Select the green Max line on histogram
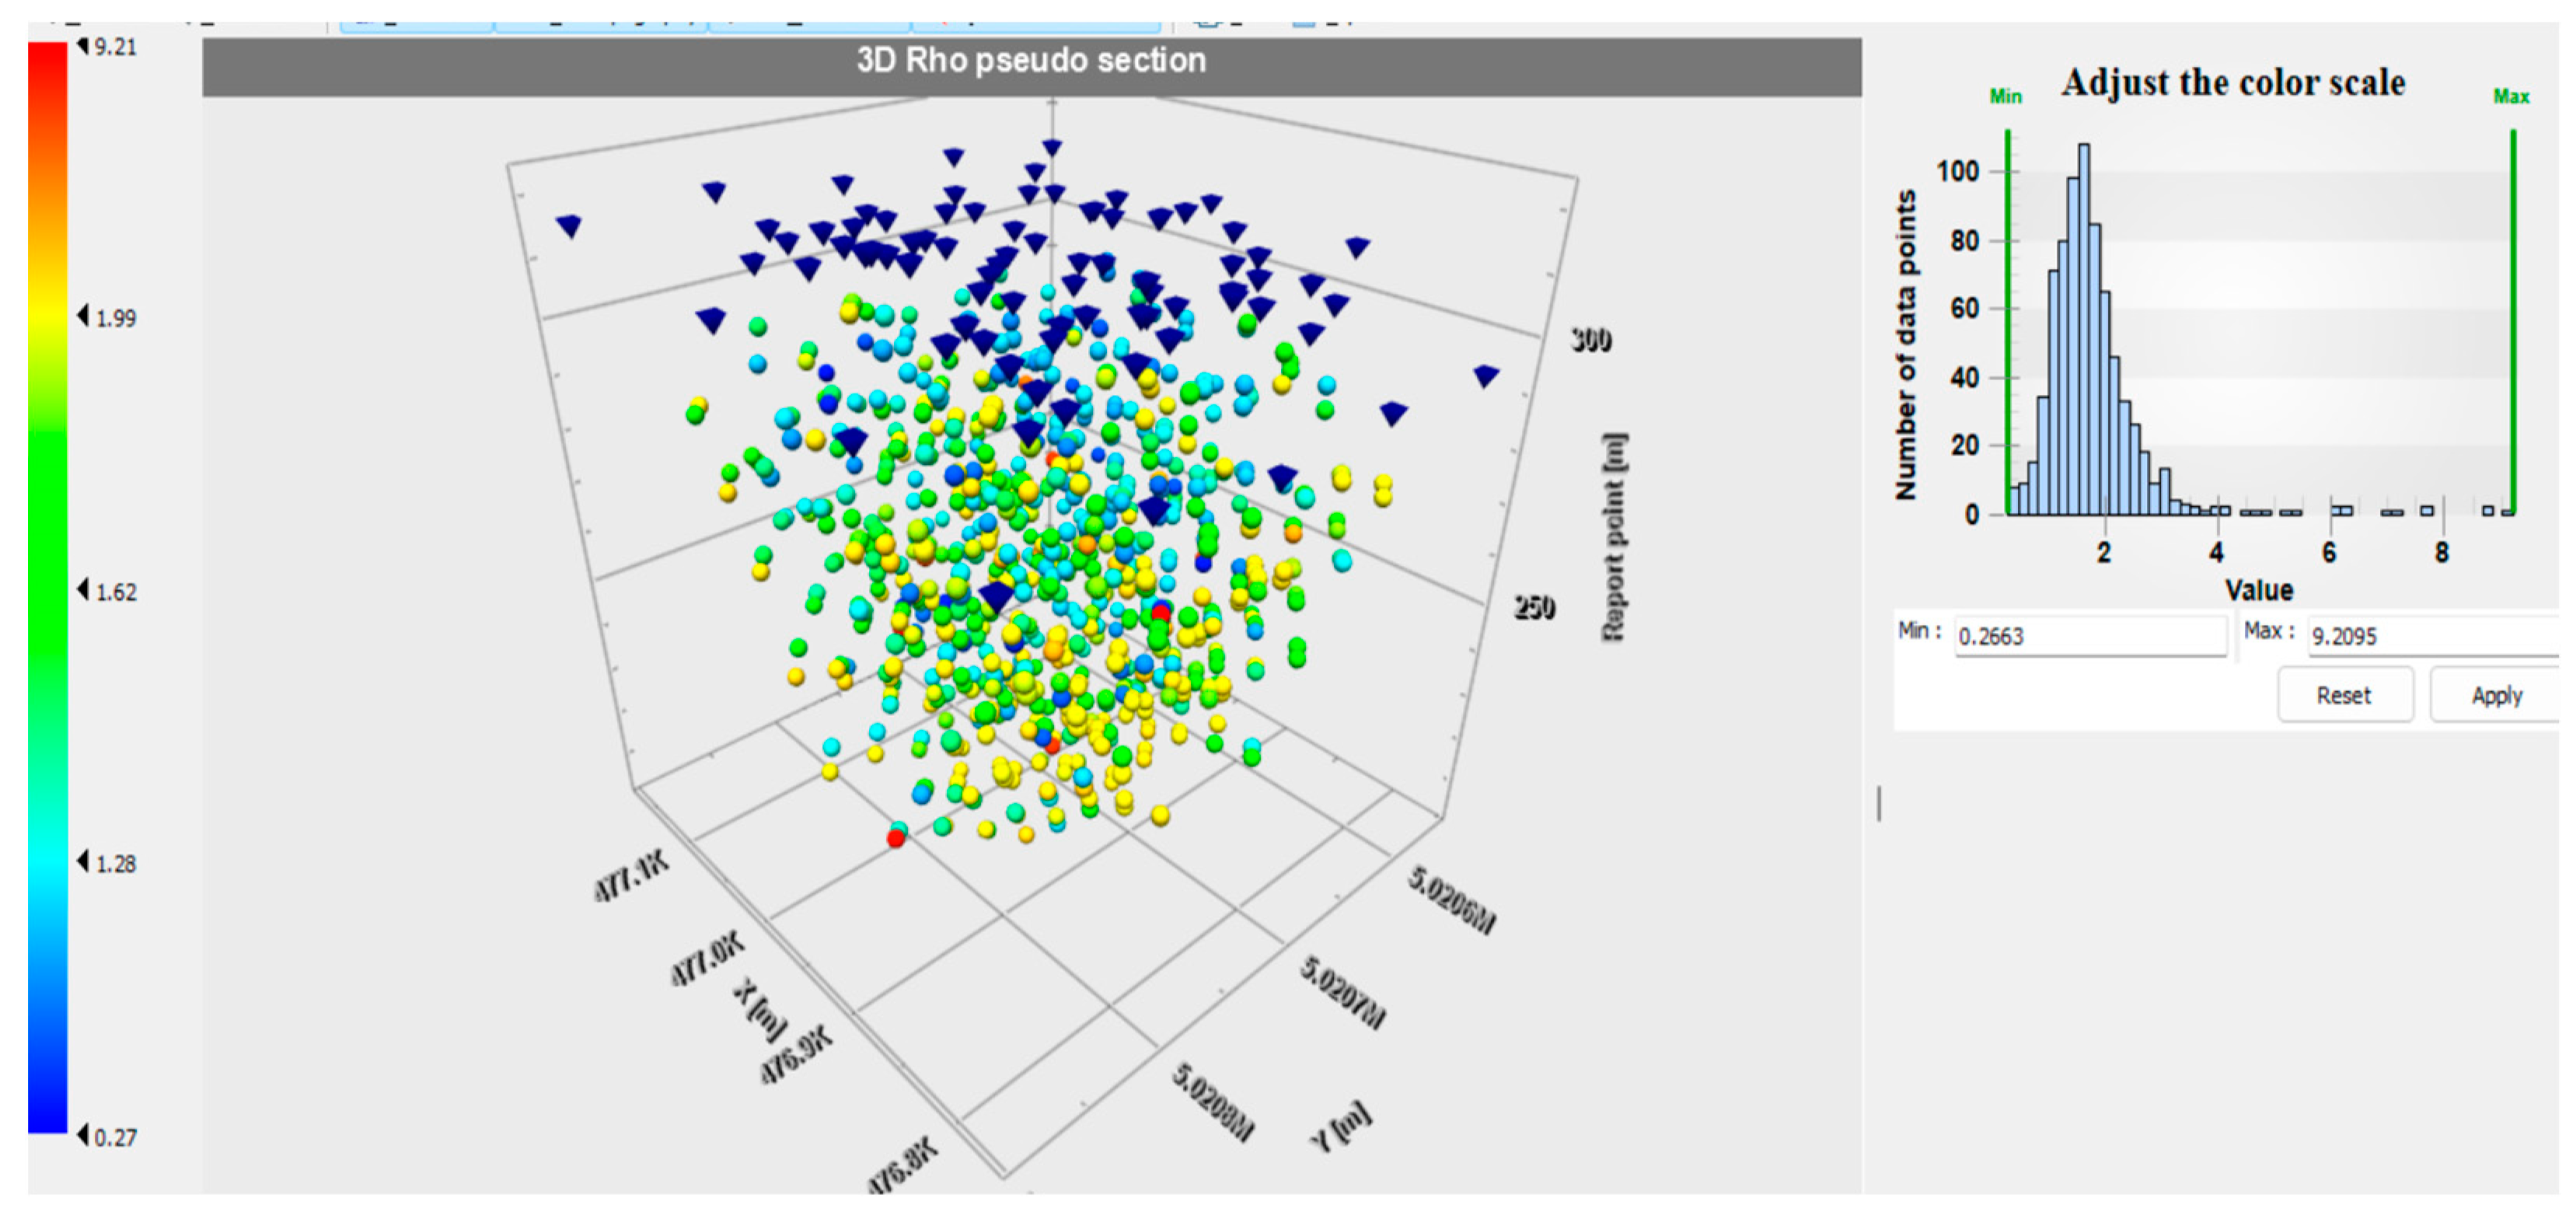This screenshot has width=2576, height=1219. click(2513, 320)
